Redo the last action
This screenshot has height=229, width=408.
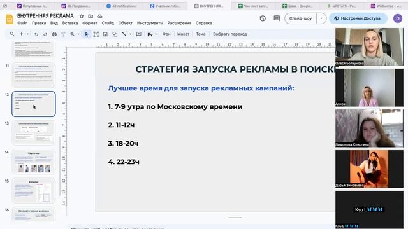click(45, 34)
